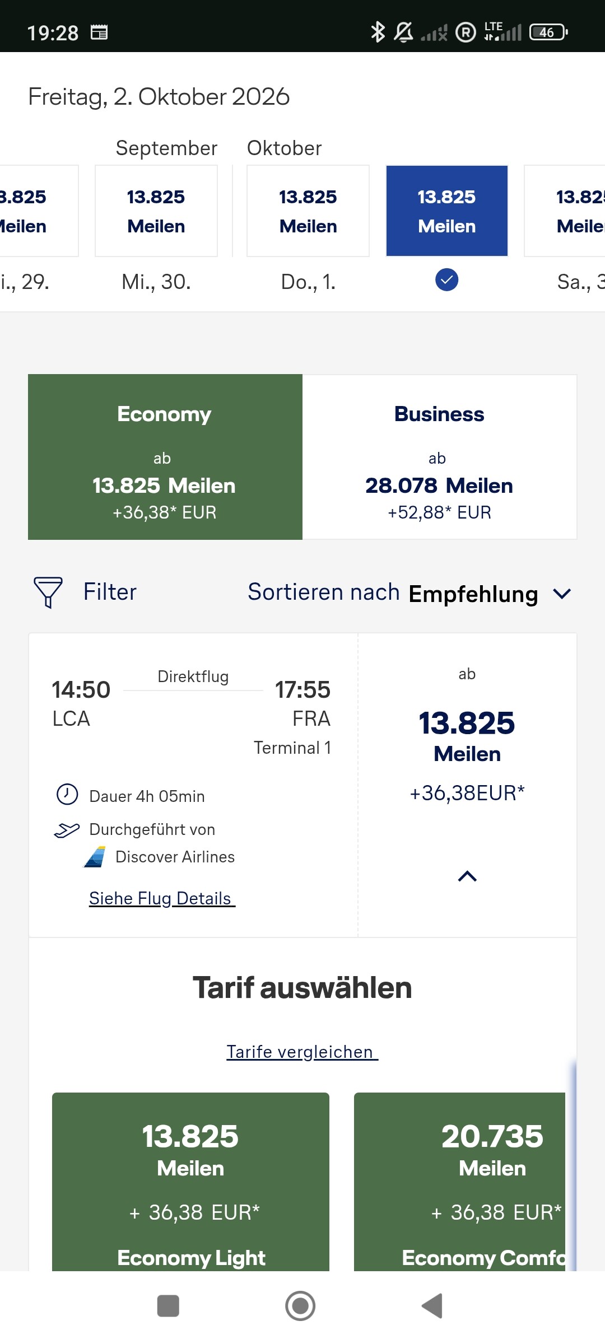The image size is (605, 1344).
Task: Select the Sa., 3. date card
Action: coord(565,211)
